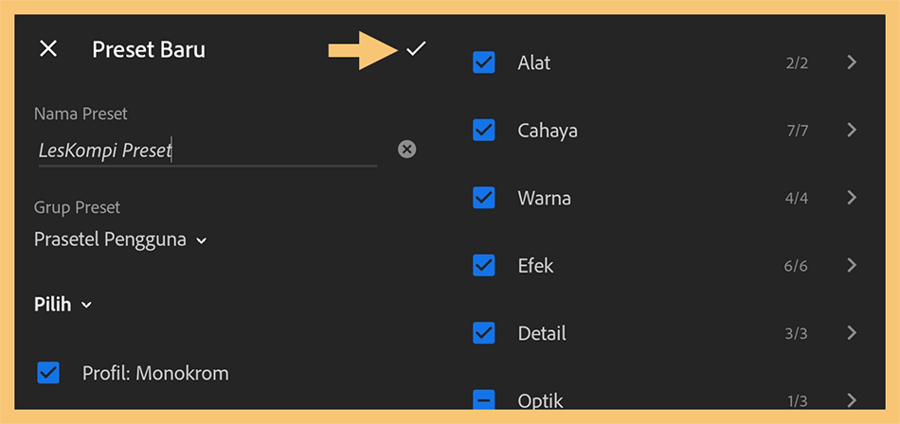Clear the preset name with the round x icon
The width and height of the screenshot is (900, 424).
click(407, 150)
